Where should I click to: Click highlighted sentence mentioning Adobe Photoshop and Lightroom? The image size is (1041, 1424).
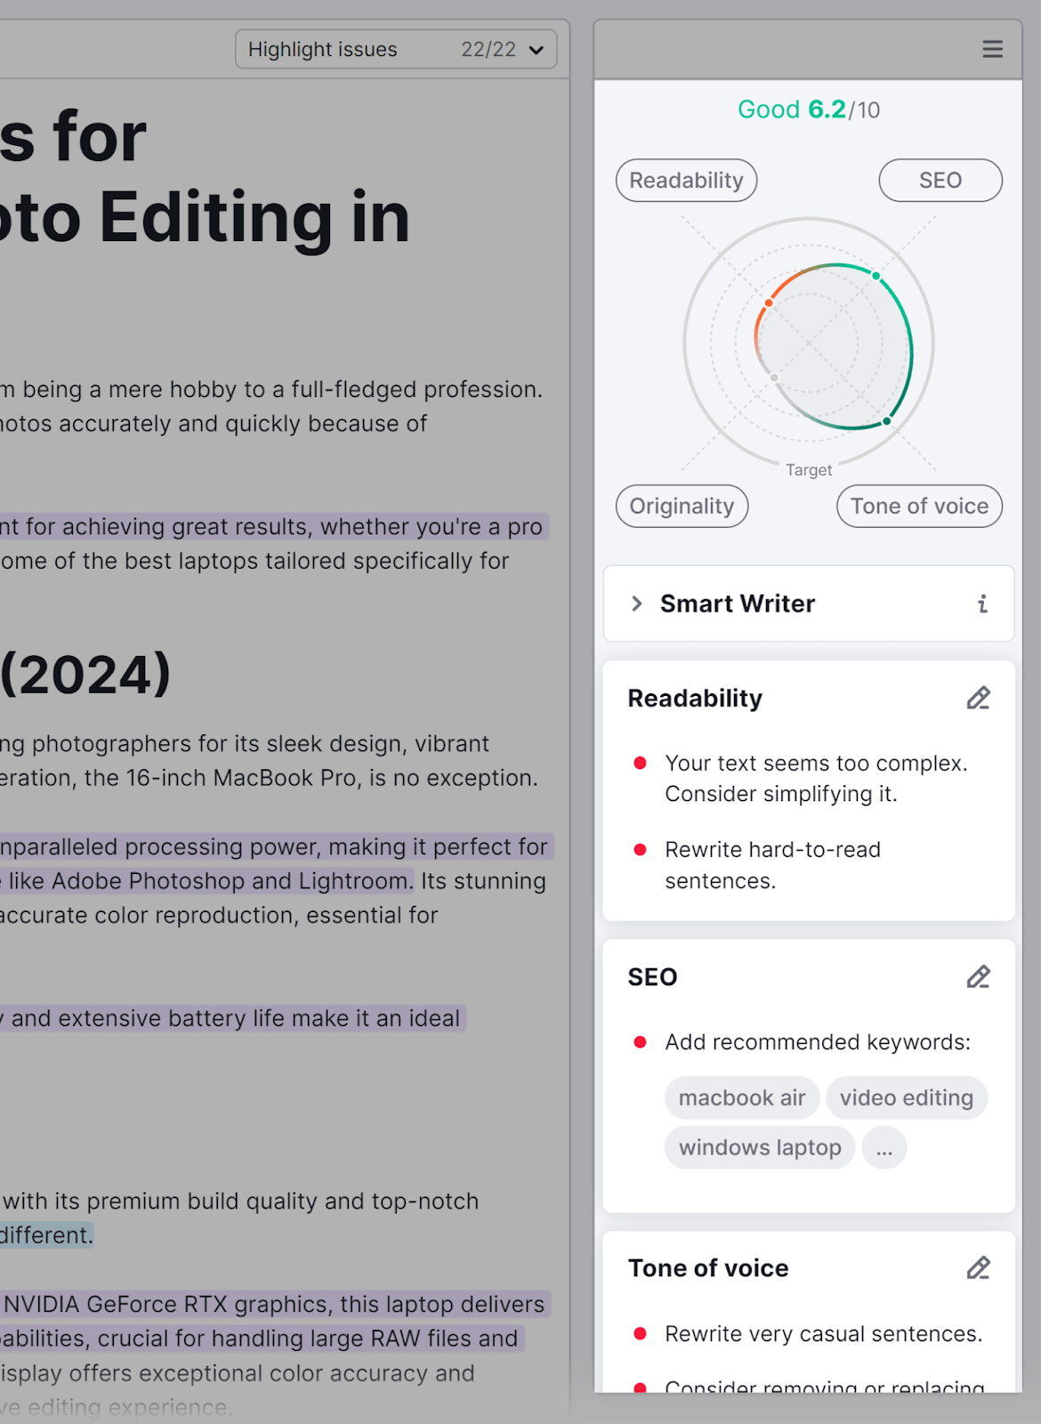click(231, 881)
